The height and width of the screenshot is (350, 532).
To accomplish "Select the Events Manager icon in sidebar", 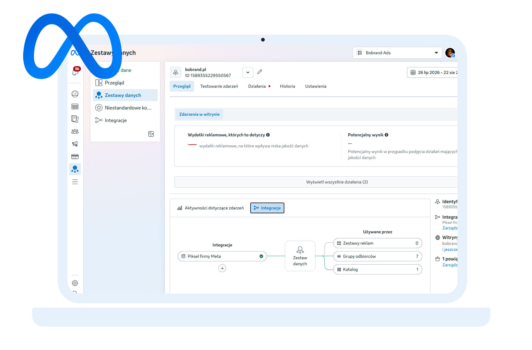I will [x=75, y=169].
